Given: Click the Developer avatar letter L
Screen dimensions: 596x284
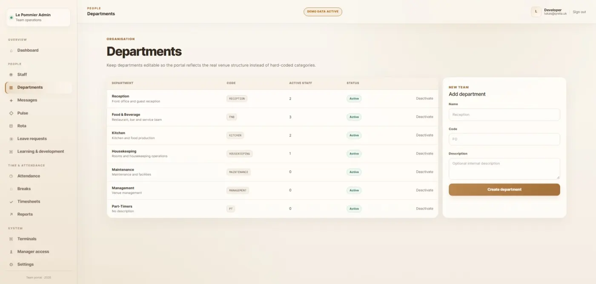Looking at the screenshot, I should (x=536, y=12).
